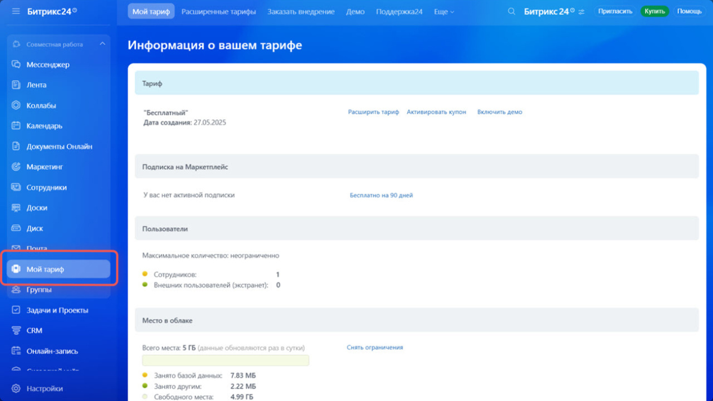Click the cloud storage usage bar
713x401 pixels.
pyautogui.click(x=226, y=360)
